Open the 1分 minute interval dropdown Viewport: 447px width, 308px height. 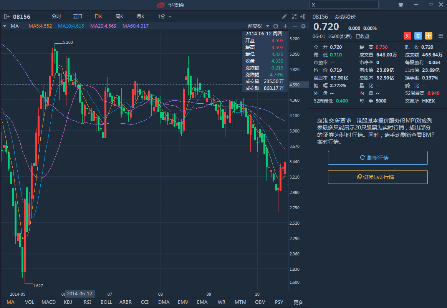click(164, 17)
